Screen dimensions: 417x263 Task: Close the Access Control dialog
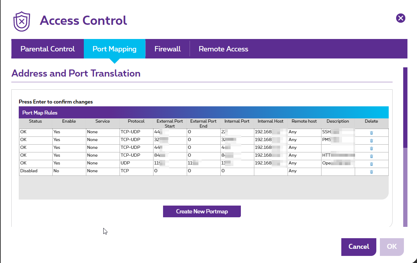point(400,18)
